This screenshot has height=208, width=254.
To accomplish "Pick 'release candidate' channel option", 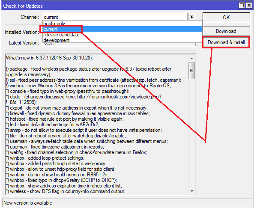I will pos(123,35).
